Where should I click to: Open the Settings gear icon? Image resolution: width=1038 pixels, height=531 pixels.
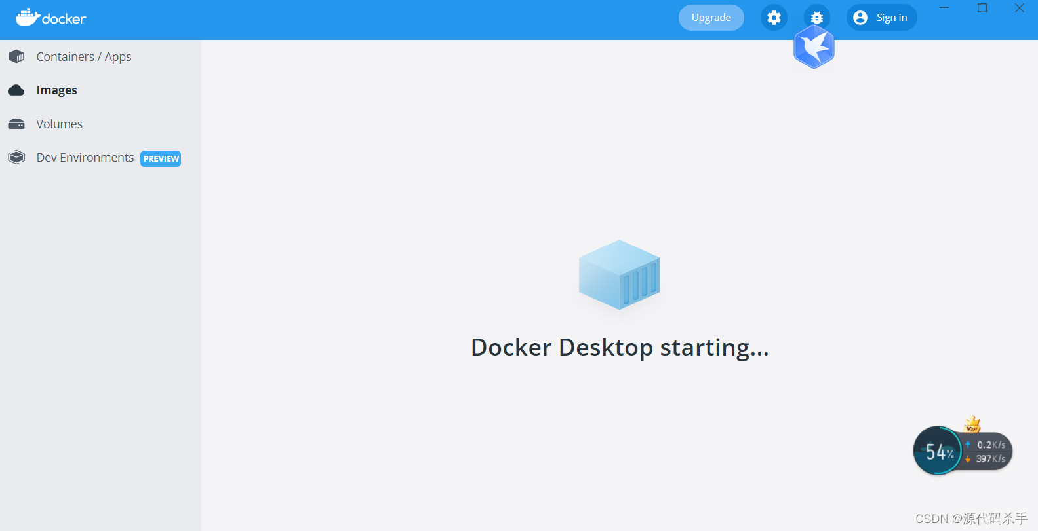pos(774,18)
